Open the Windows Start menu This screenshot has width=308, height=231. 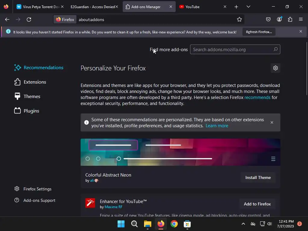click(x=121, y=224)
